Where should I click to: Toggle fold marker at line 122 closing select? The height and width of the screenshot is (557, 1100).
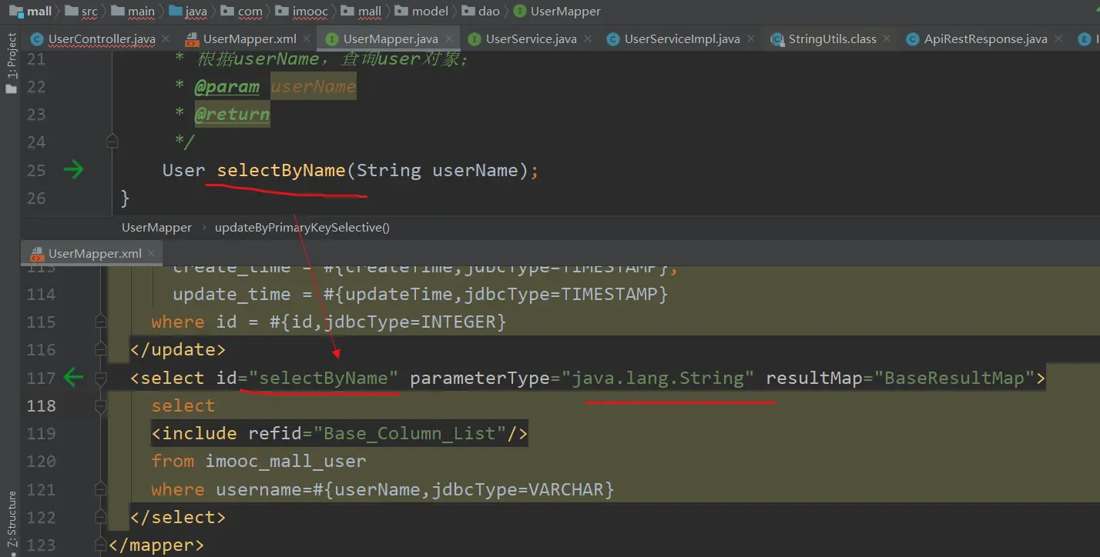point(100,516)
